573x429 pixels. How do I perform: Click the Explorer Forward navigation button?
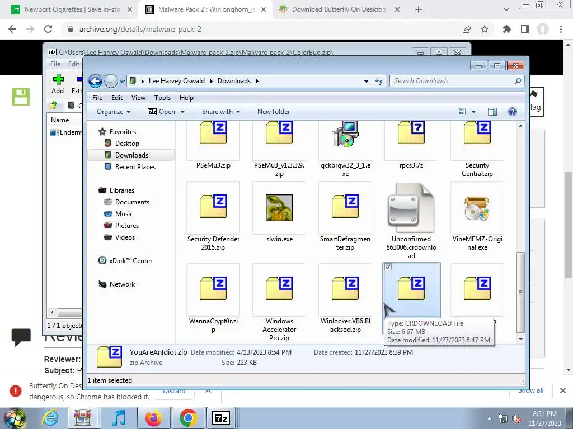[x=111, y=81]
